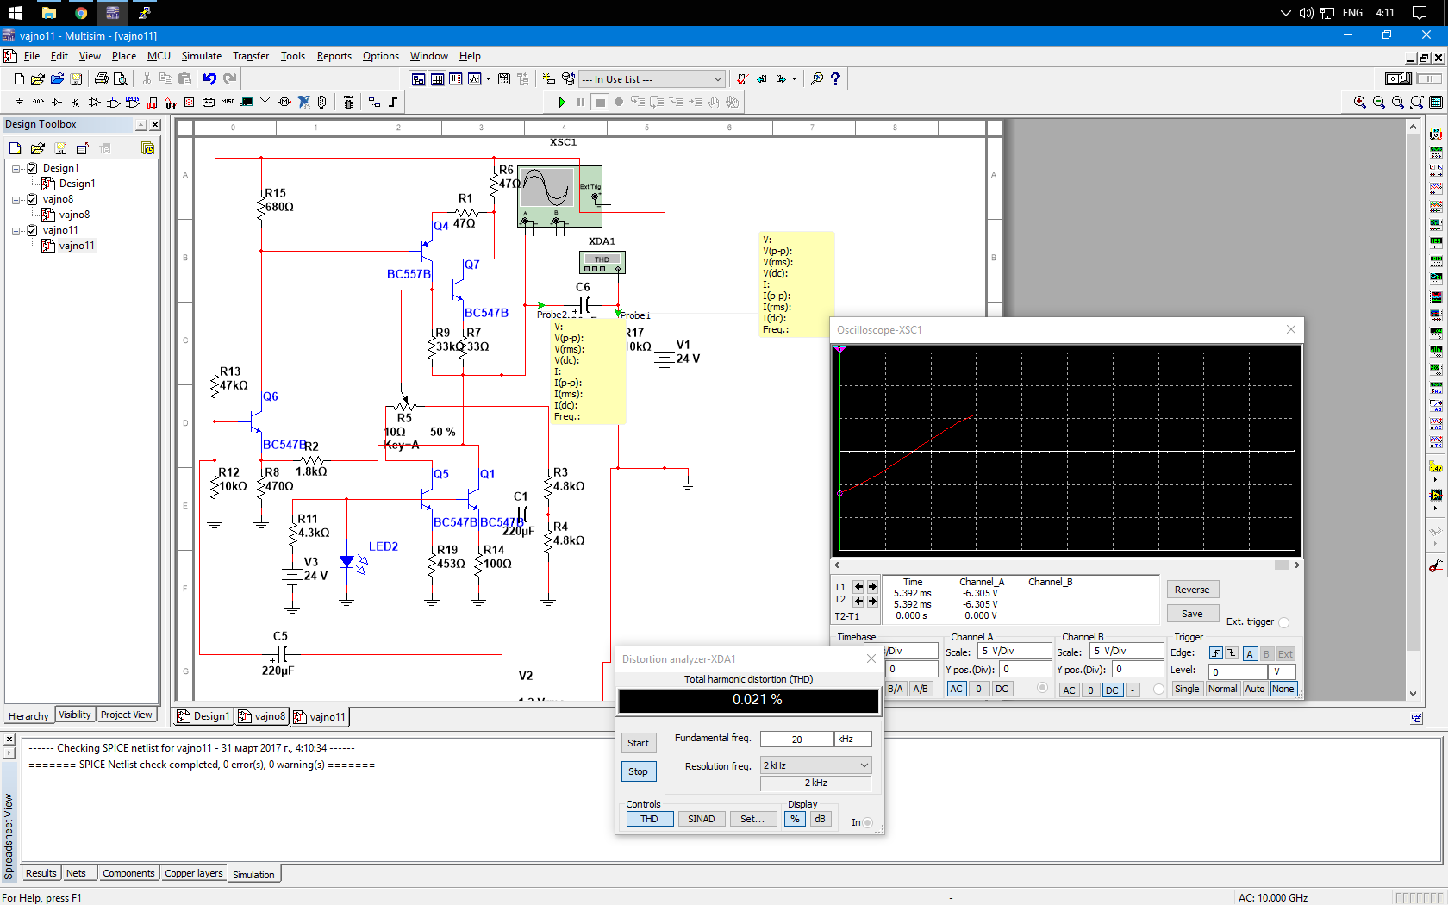Click Start in distortion analyzer

click(x=639, y=743)
